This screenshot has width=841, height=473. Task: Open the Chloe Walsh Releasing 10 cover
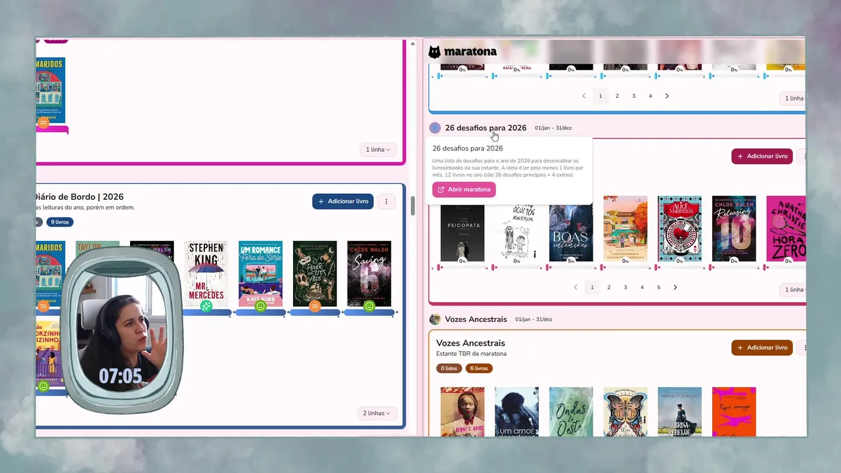pos(734,229)
